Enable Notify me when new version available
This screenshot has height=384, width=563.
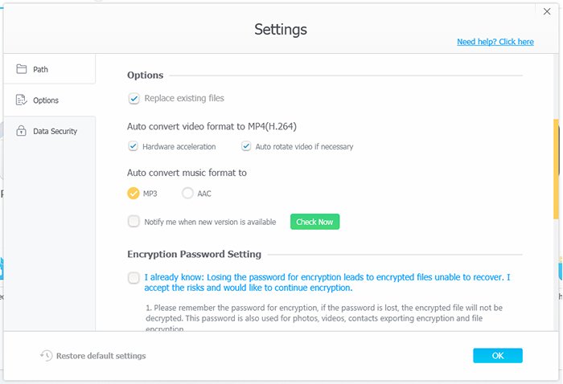pyautogui.click(x=134, y=221)
